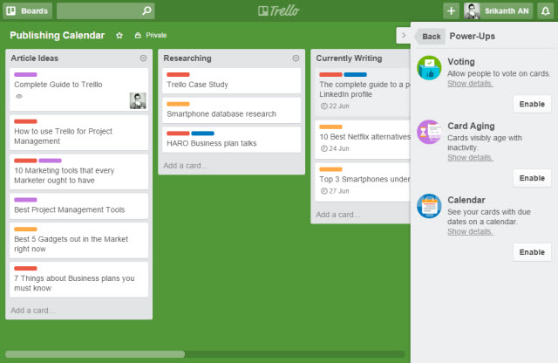Click the plus create button
The image size is (558, 363).
point(451,10)
